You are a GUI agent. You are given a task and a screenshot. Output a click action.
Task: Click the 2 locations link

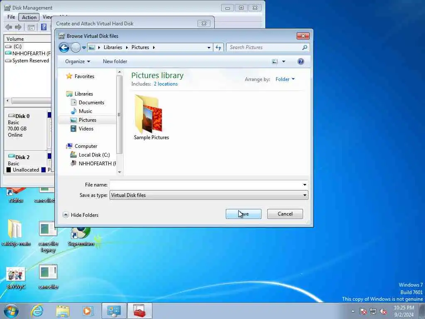tap(166, 84)
